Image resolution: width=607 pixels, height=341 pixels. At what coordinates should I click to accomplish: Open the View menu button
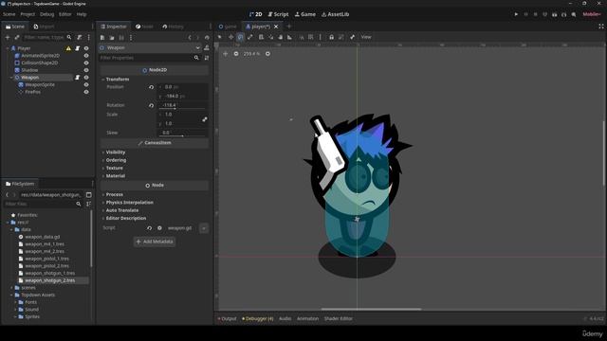pyautogui.click(x=366, y=37)
